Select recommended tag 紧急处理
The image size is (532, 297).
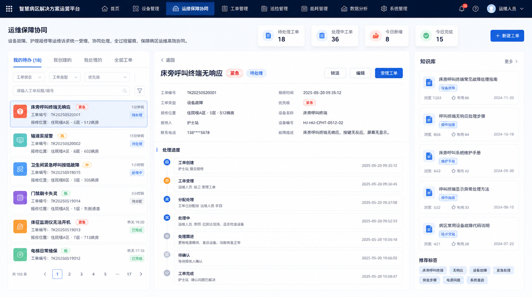point(503,270)
